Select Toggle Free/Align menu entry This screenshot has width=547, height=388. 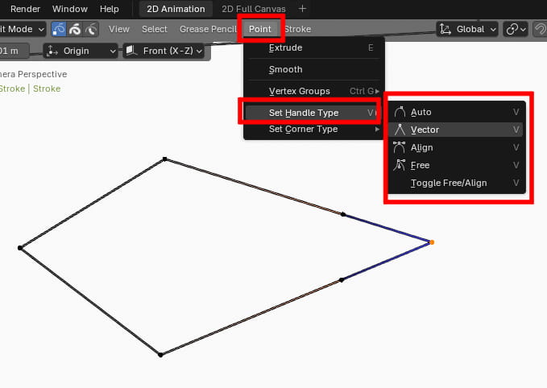448,183
